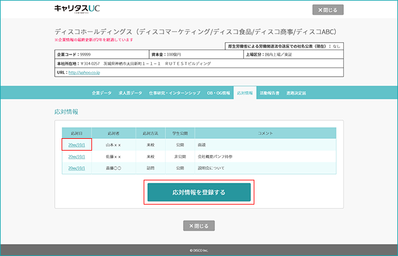Image resolution: width=398 pixels, height=256 pixels.
Task: Click the 非公開 cell in the table
Action: tap(180, 157)
